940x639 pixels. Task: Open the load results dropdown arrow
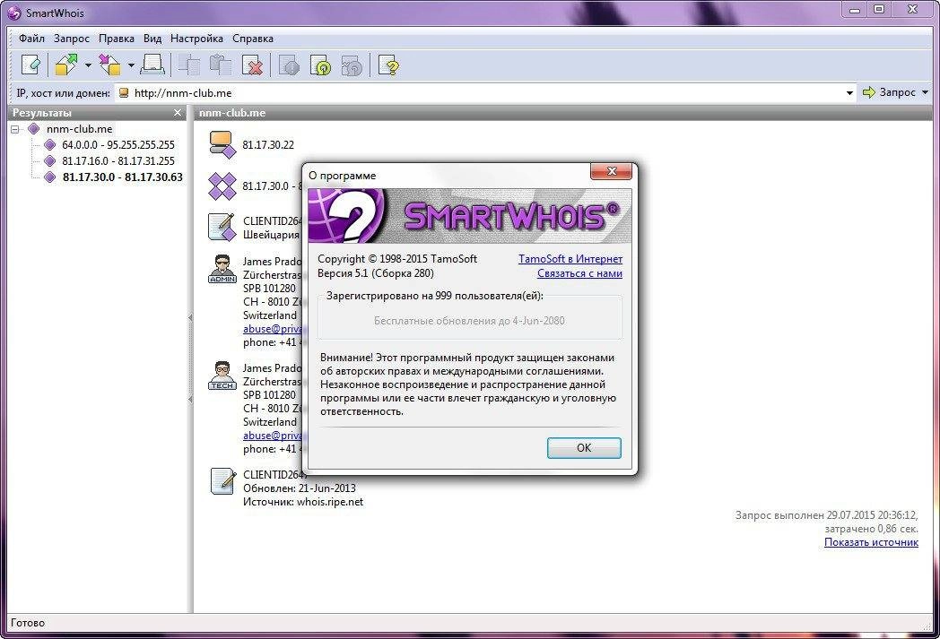click(x=131, y=65)
